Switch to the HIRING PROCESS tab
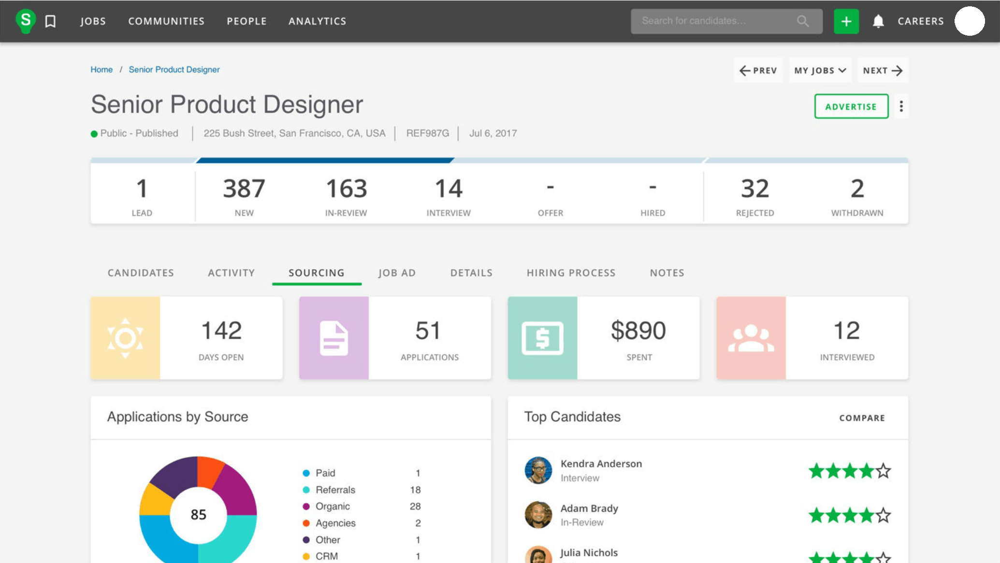This screenshot has height=563, width=1000. pyautogui.click(x=571, y=273)
